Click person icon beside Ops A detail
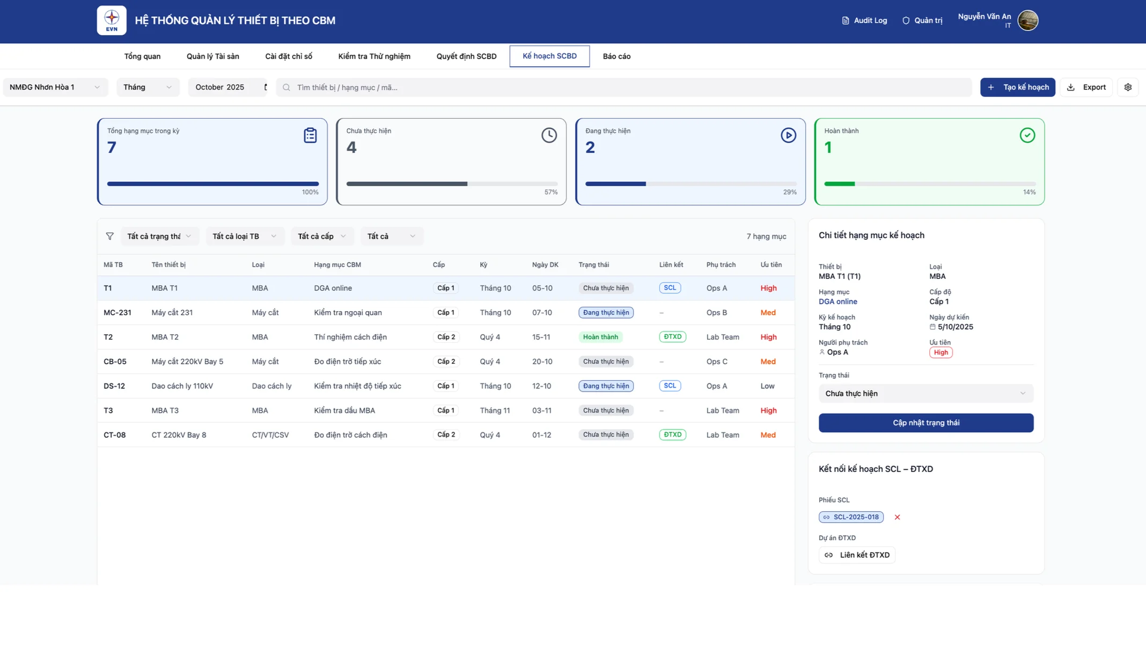The image size is (1146, 649). click(x=822, y=352)
